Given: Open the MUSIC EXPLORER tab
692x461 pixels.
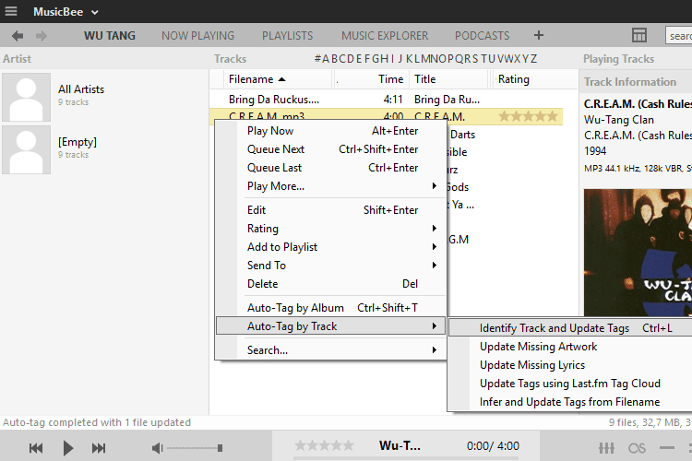Looking at the screenshot, I should point(385,36).
